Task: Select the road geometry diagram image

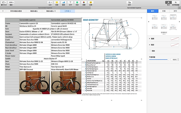Action: point(112,34)
